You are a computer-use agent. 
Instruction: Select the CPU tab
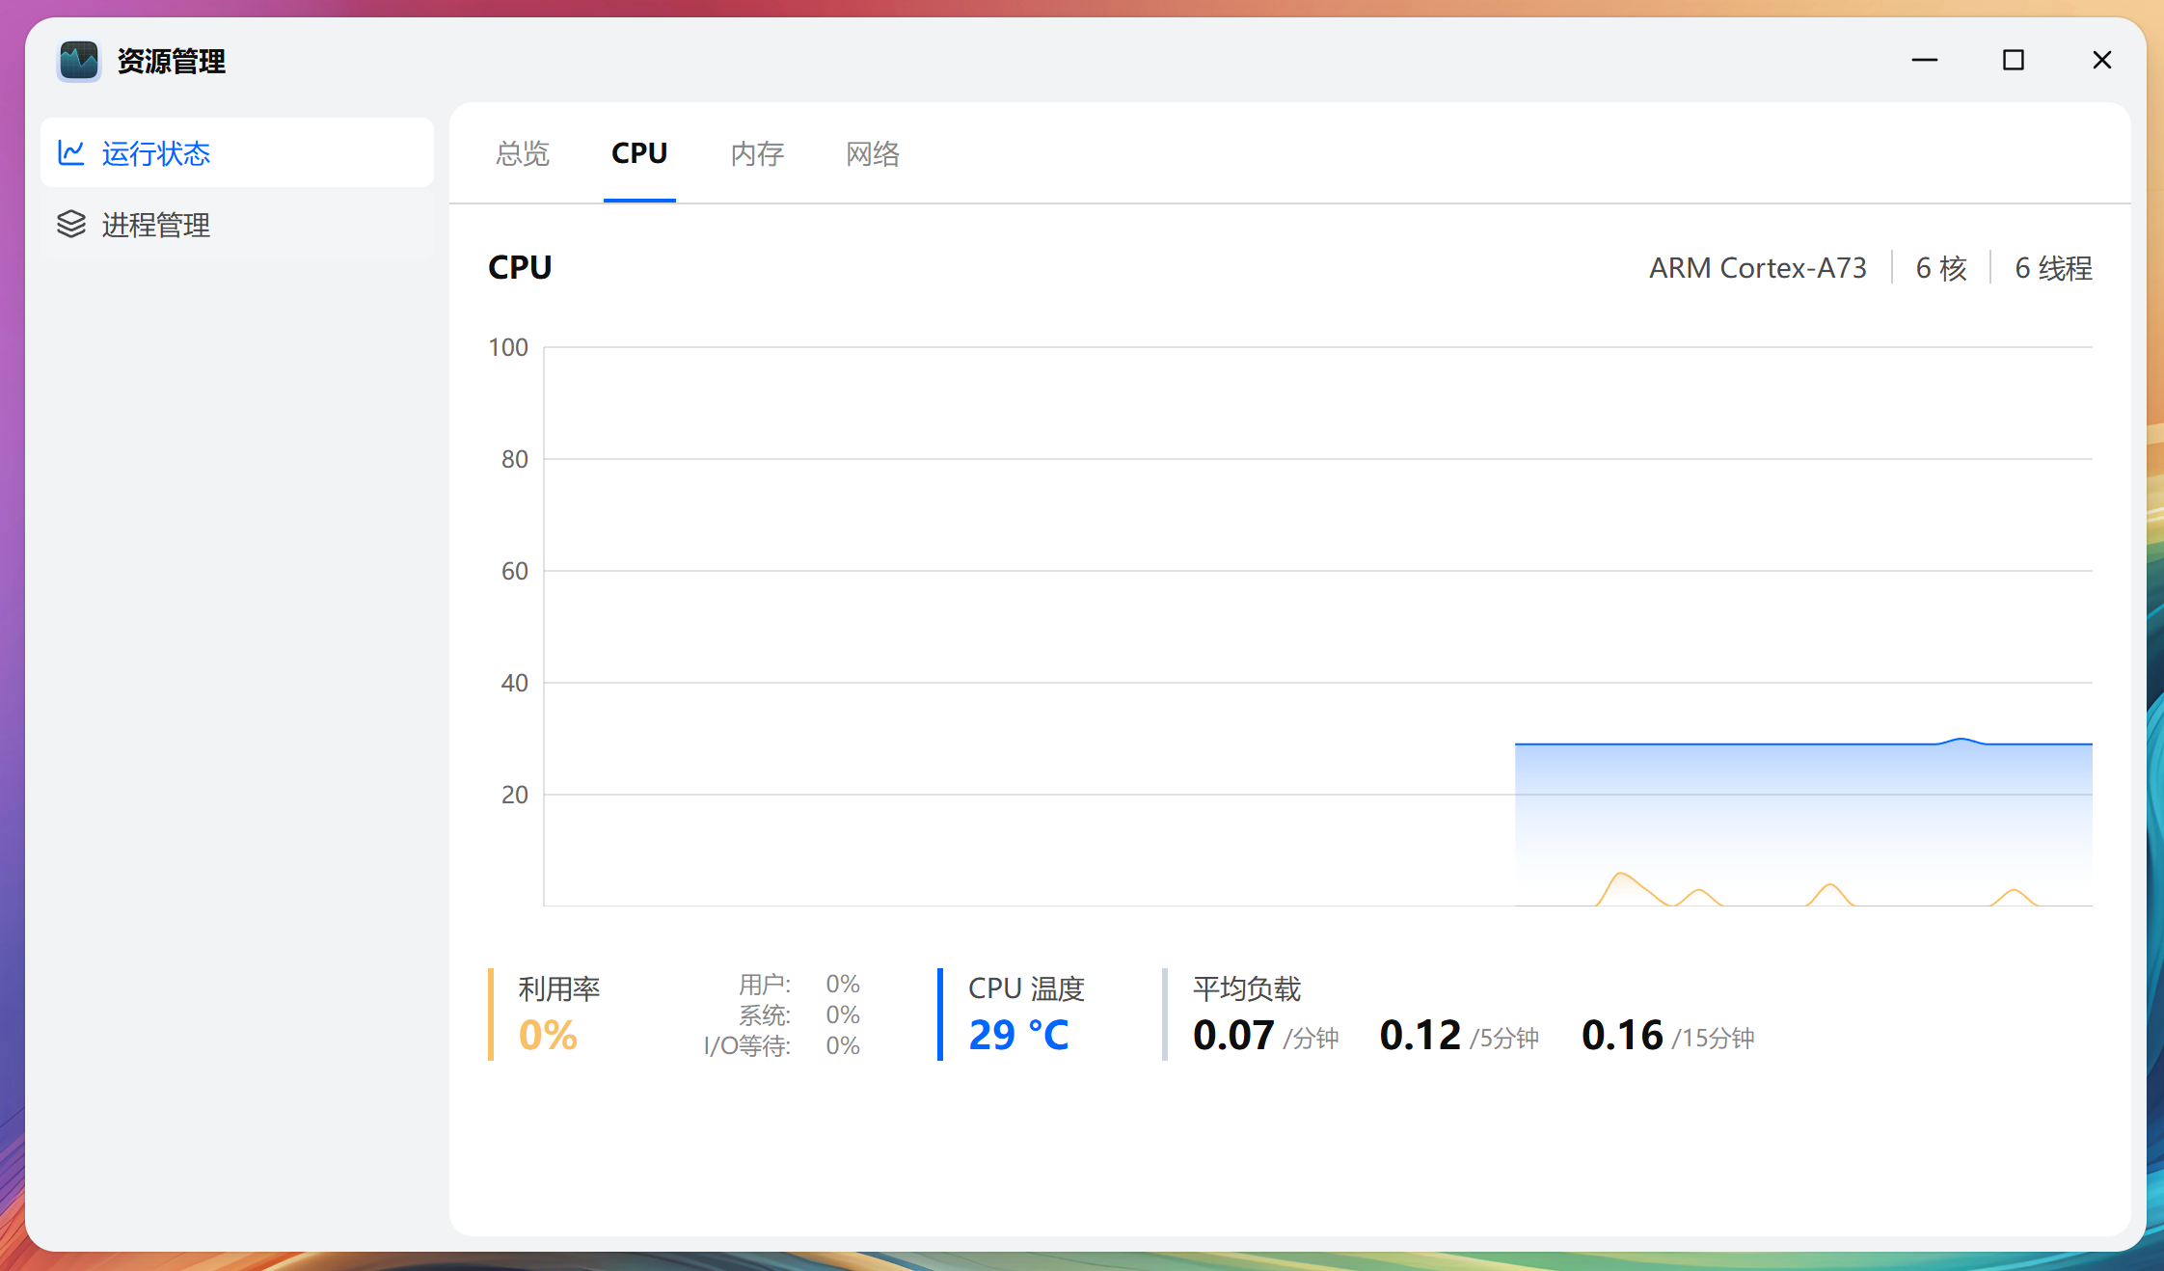[638, 153]
